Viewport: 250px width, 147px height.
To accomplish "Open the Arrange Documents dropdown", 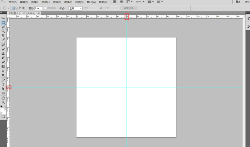I will 150,2.
